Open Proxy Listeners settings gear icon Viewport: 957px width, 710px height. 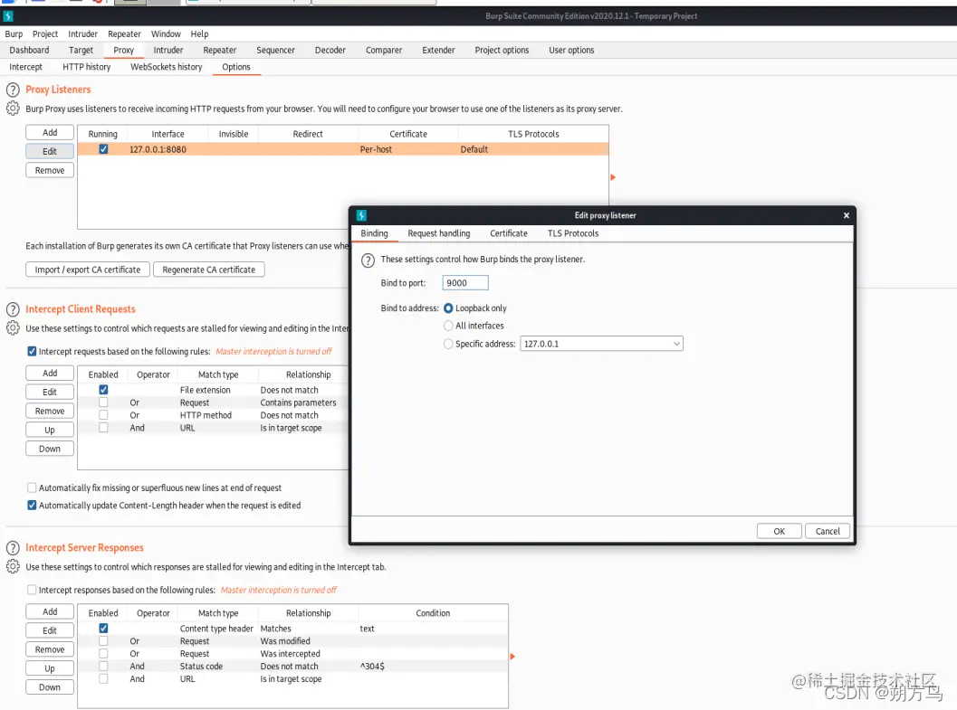coord(13,109)
